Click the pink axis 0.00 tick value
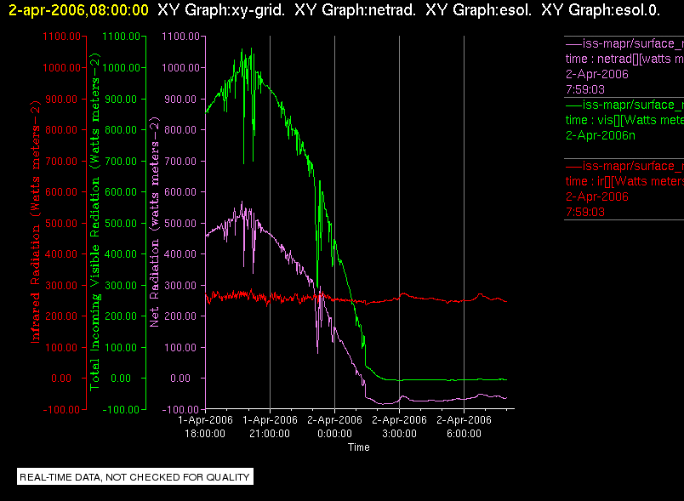This screenshot has height=501, width=684. pyautogui.click(x=180, y=379)
